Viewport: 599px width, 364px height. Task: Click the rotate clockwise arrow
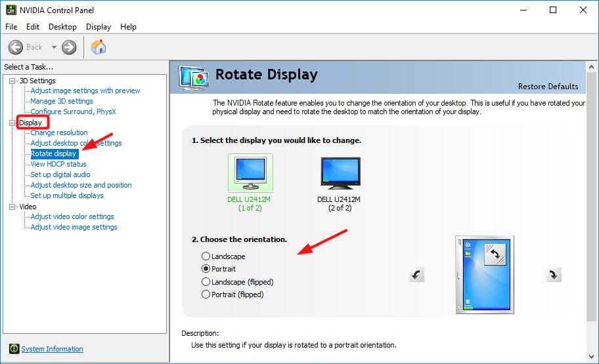[554, 275]
